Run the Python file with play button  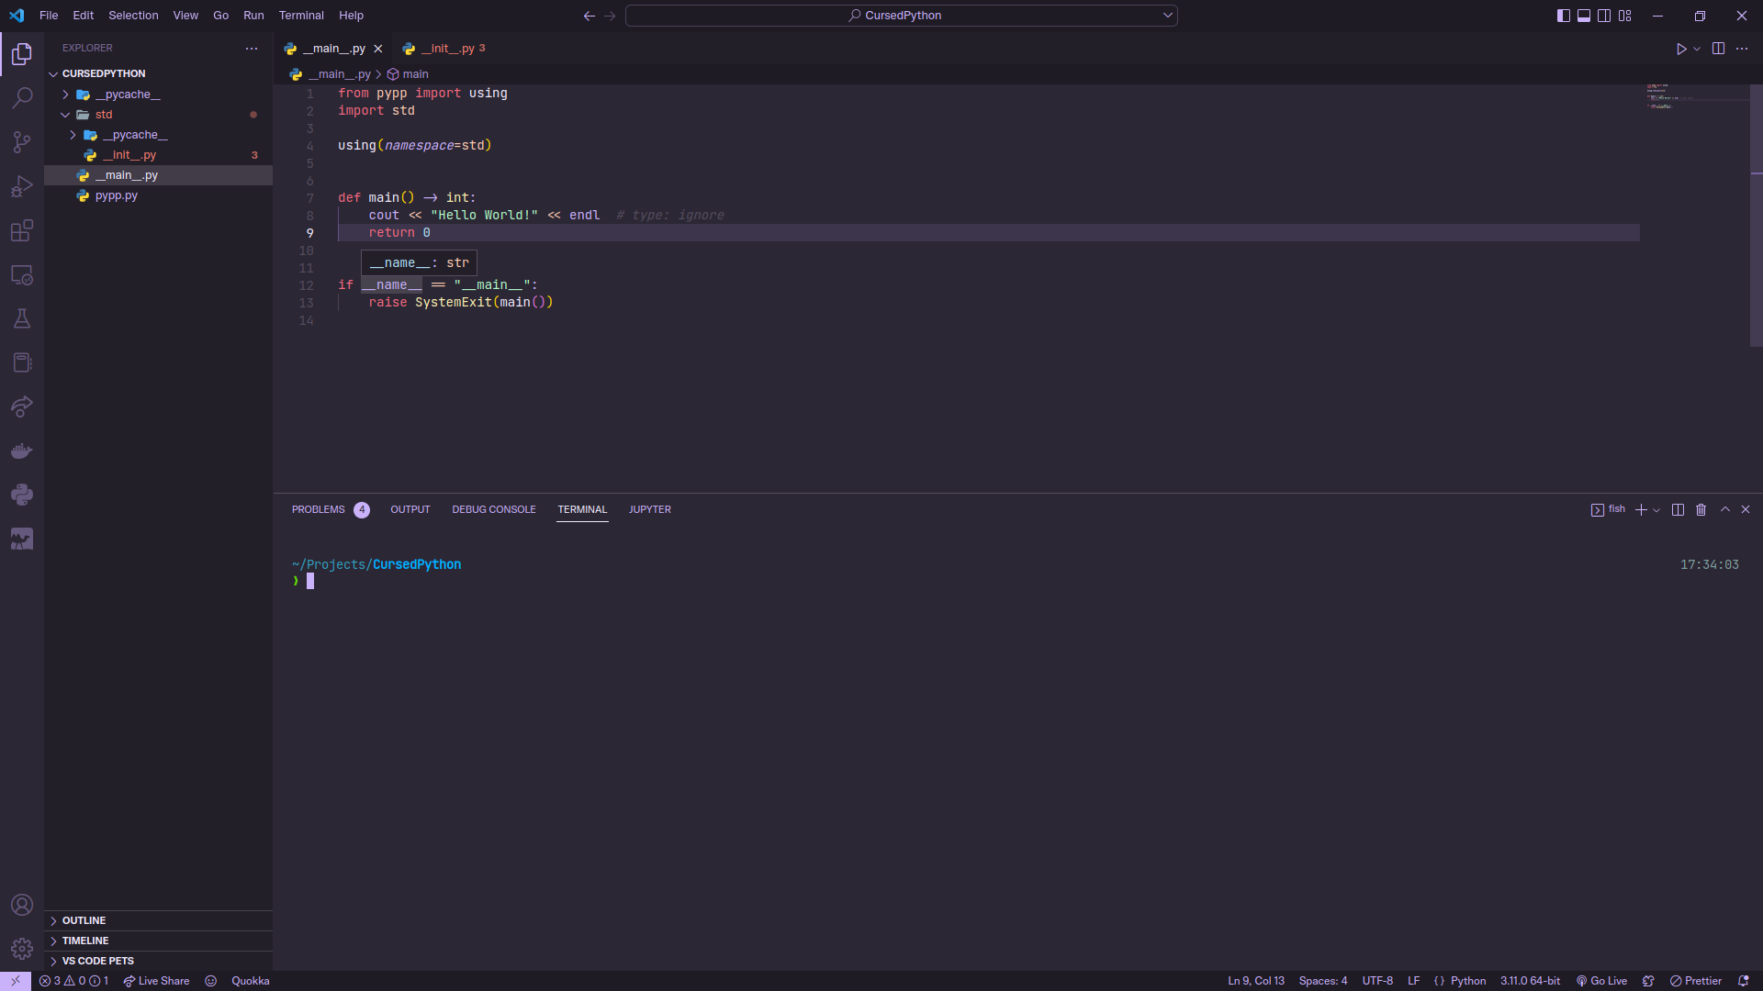point(1681,49)
